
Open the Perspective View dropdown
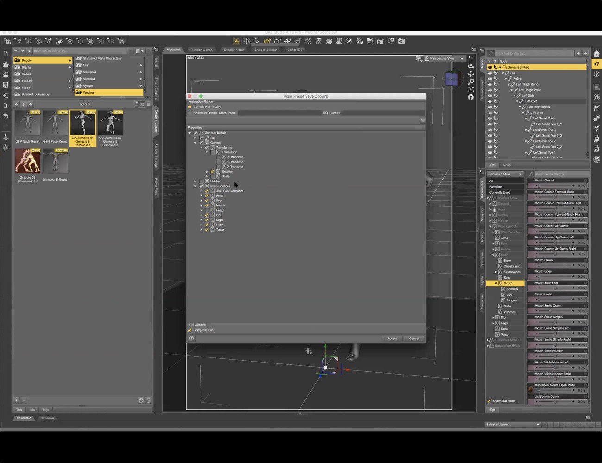(444, 58)
